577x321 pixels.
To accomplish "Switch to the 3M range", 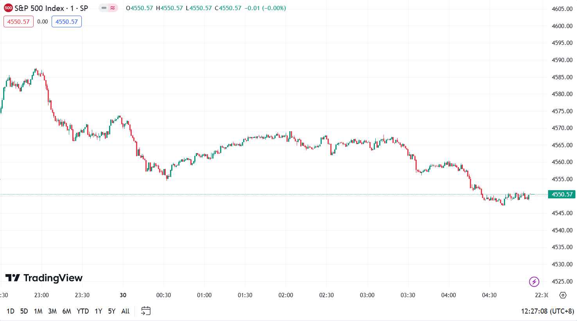I will tap(52, 311).
